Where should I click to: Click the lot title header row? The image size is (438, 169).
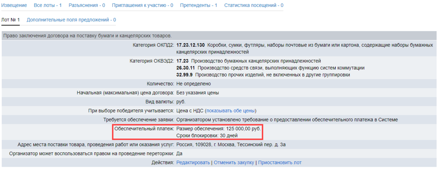[87, 36]
